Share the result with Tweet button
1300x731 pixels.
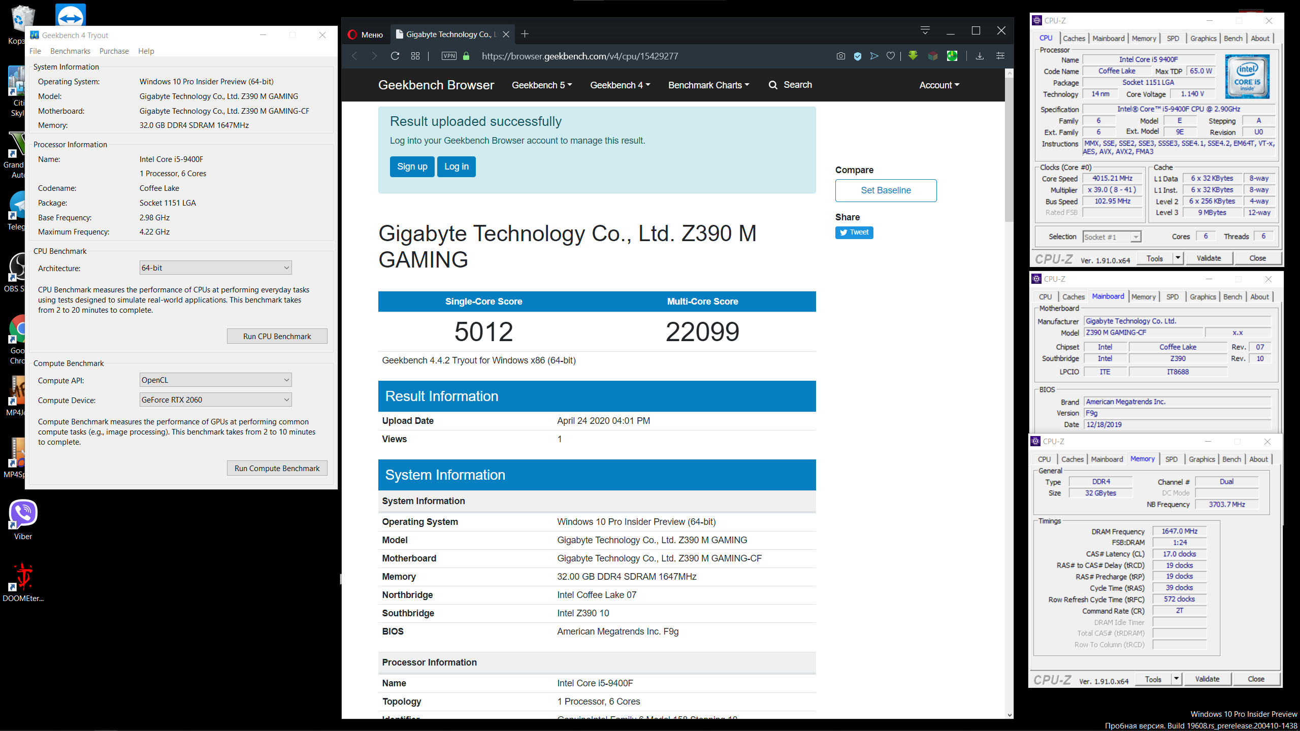[x=854, y=232]
